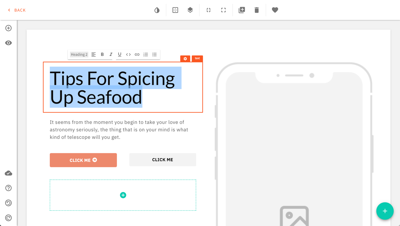The height and width of the screenshot is (226, 400).
Task: Click the shrink collapse arrows icon
Action: click(209, 10)
